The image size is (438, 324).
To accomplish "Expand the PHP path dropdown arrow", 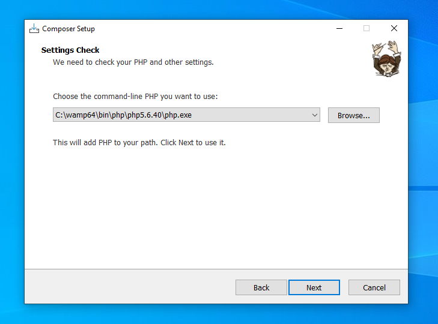I will pos(315,115).
